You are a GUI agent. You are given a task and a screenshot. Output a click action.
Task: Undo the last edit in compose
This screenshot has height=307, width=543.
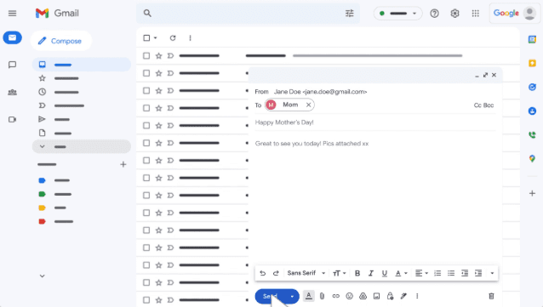[x=262, y=273]
